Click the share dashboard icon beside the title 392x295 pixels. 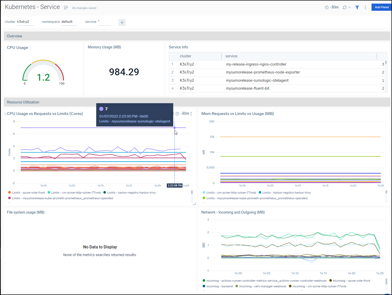click(x=66, y=8)
